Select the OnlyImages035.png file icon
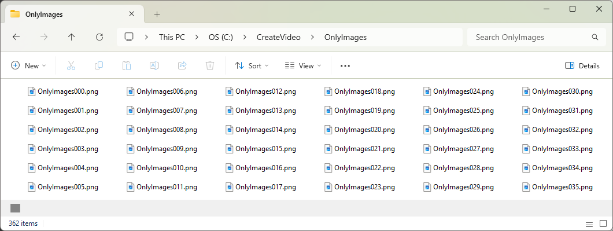613x231 pixels. (x=526, y=187)
